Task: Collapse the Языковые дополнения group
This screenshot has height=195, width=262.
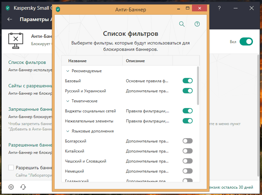Action: pos(68,131)
